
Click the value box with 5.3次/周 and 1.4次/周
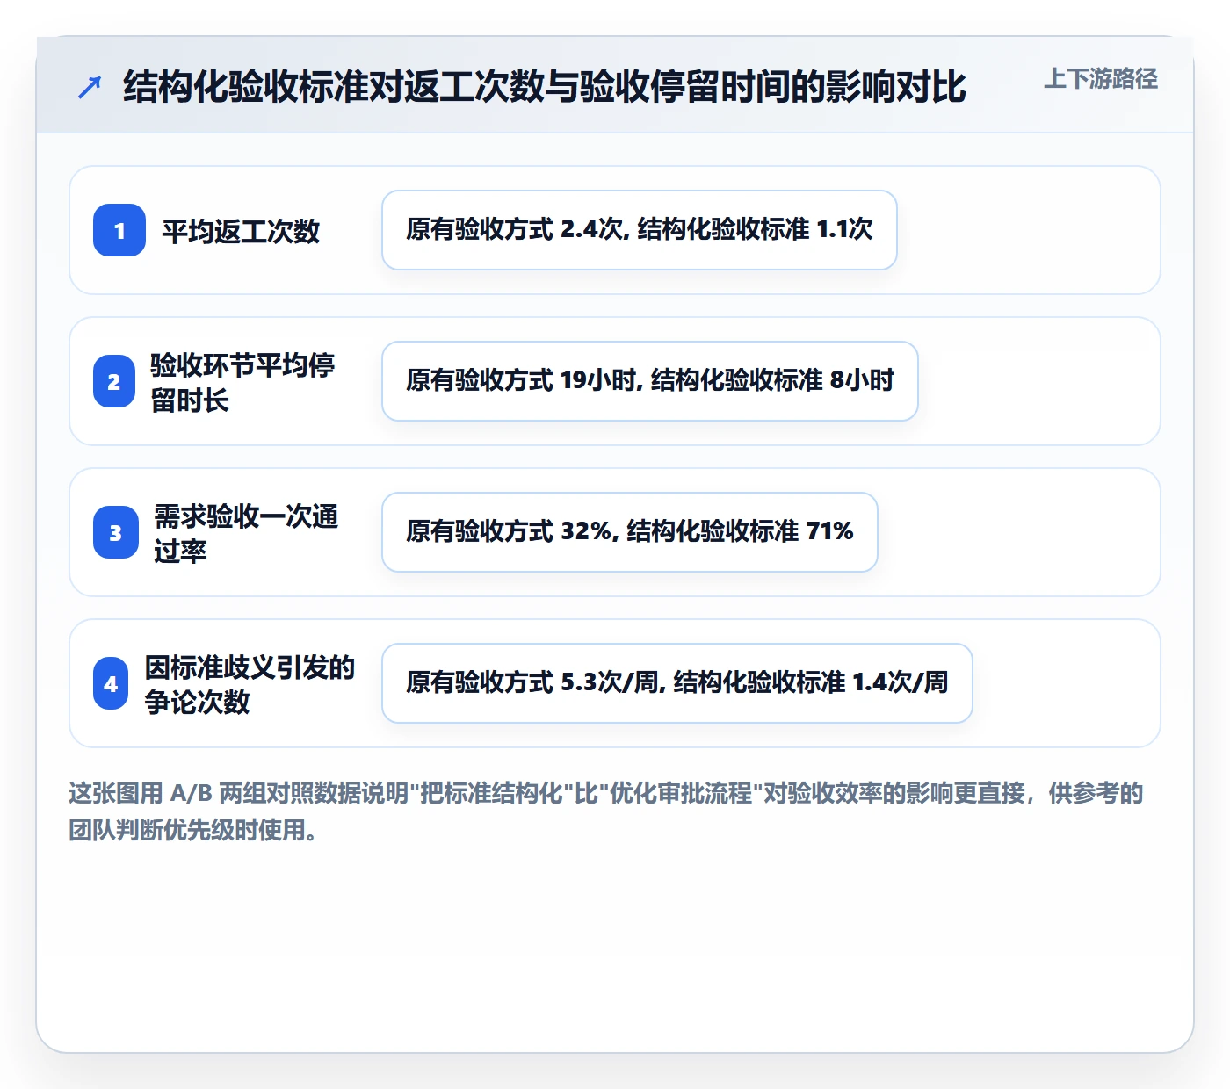click(x=677, y=683)
